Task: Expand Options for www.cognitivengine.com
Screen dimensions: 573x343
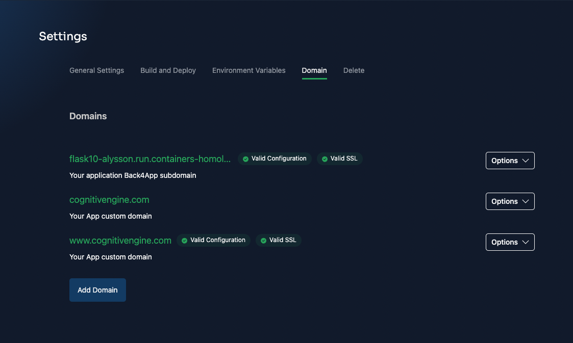Action: coord(510,242)
